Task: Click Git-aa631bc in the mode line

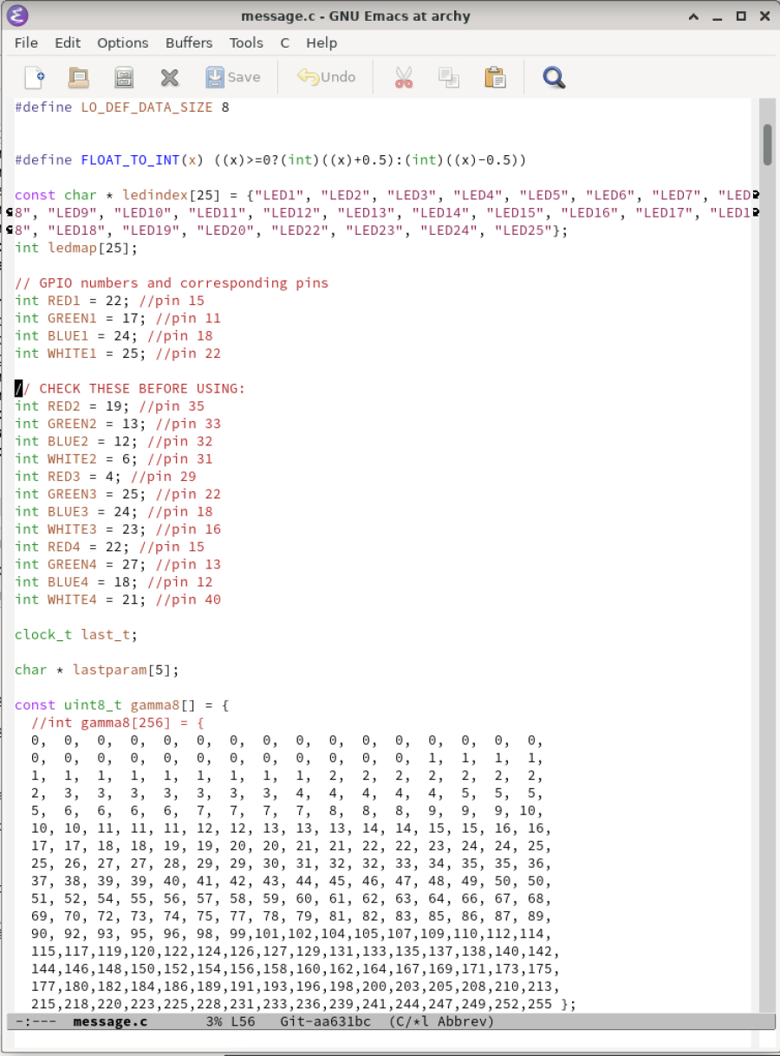Action: 326,1022
